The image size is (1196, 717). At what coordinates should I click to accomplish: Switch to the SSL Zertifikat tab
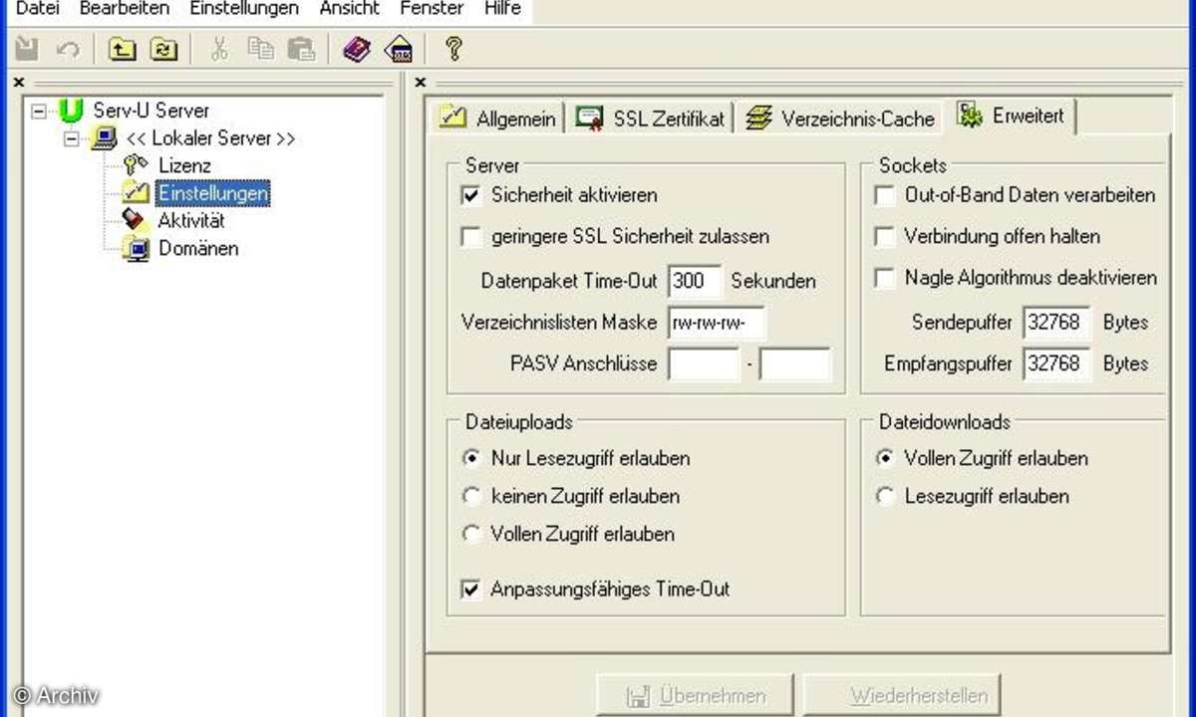(651, 118)
